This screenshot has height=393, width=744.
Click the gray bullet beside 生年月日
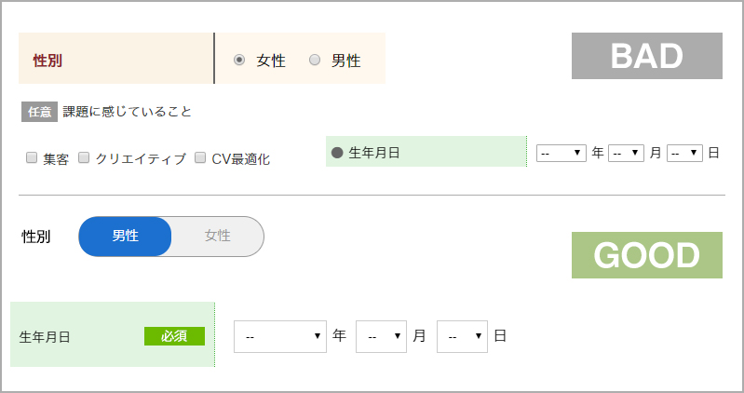[x=337, y=153]
